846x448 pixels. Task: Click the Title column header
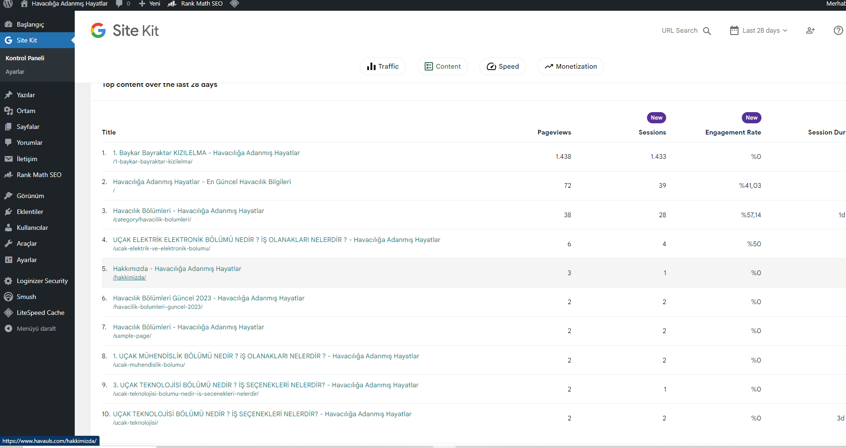pos(109,132)
